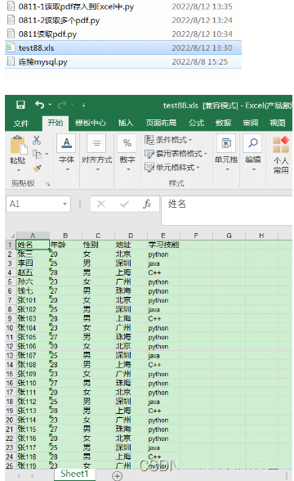Click the 个人常用 icon
Viewport: 294px width, 481px height.
click(281, 155)
